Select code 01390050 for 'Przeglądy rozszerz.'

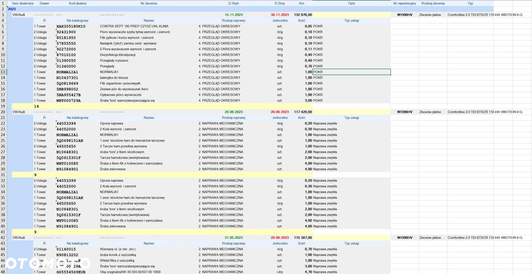(66, 60)
